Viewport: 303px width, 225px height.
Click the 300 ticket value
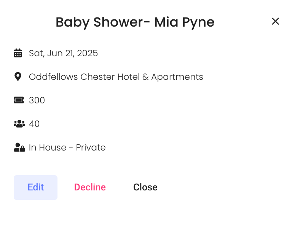37,100
